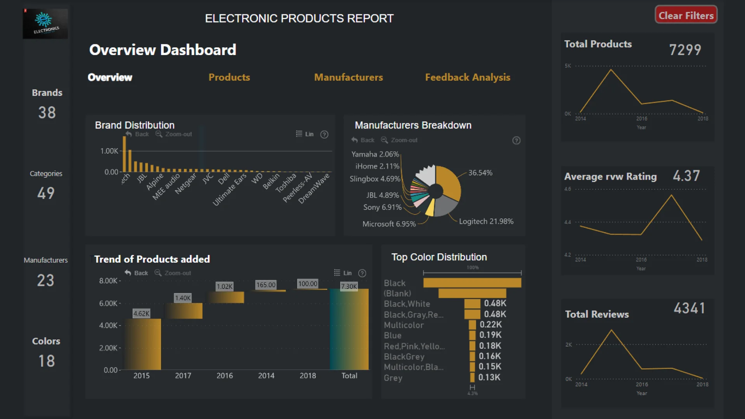Open help icon in Trend of Products chart
Screen dimensions: 745x419
tap(362, 273)
